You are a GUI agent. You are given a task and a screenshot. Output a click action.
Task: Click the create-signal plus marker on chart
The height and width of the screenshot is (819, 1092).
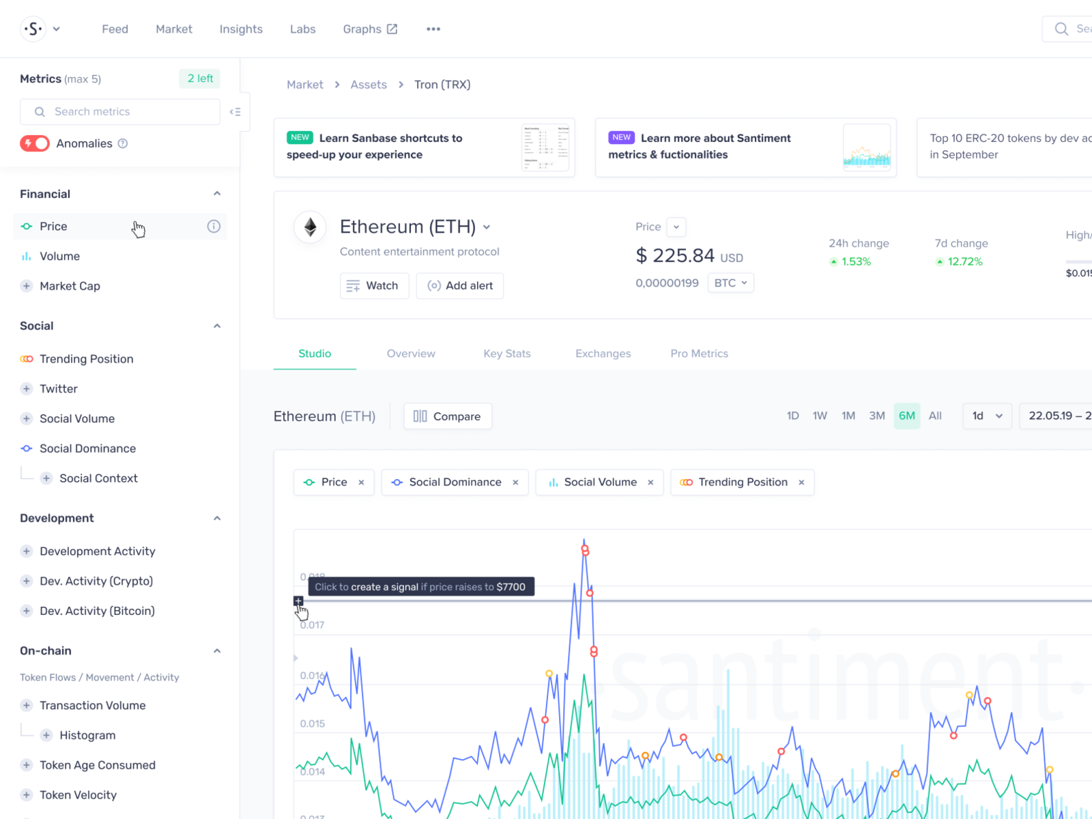tap(298, 601)
